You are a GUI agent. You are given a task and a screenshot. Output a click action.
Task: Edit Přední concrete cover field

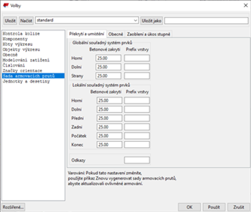pos(109,118)
